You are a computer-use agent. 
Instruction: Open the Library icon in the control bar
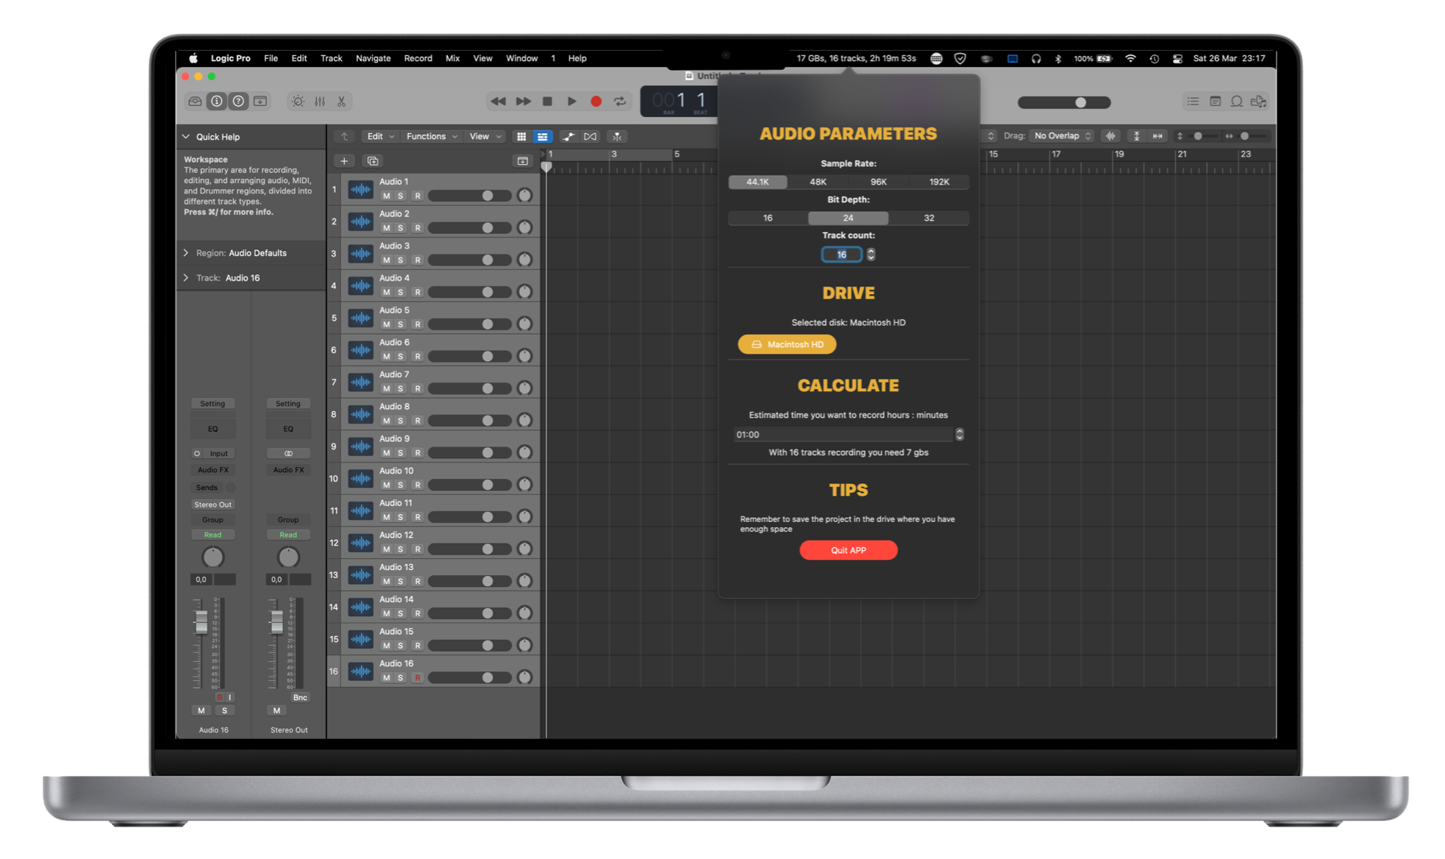195,101
